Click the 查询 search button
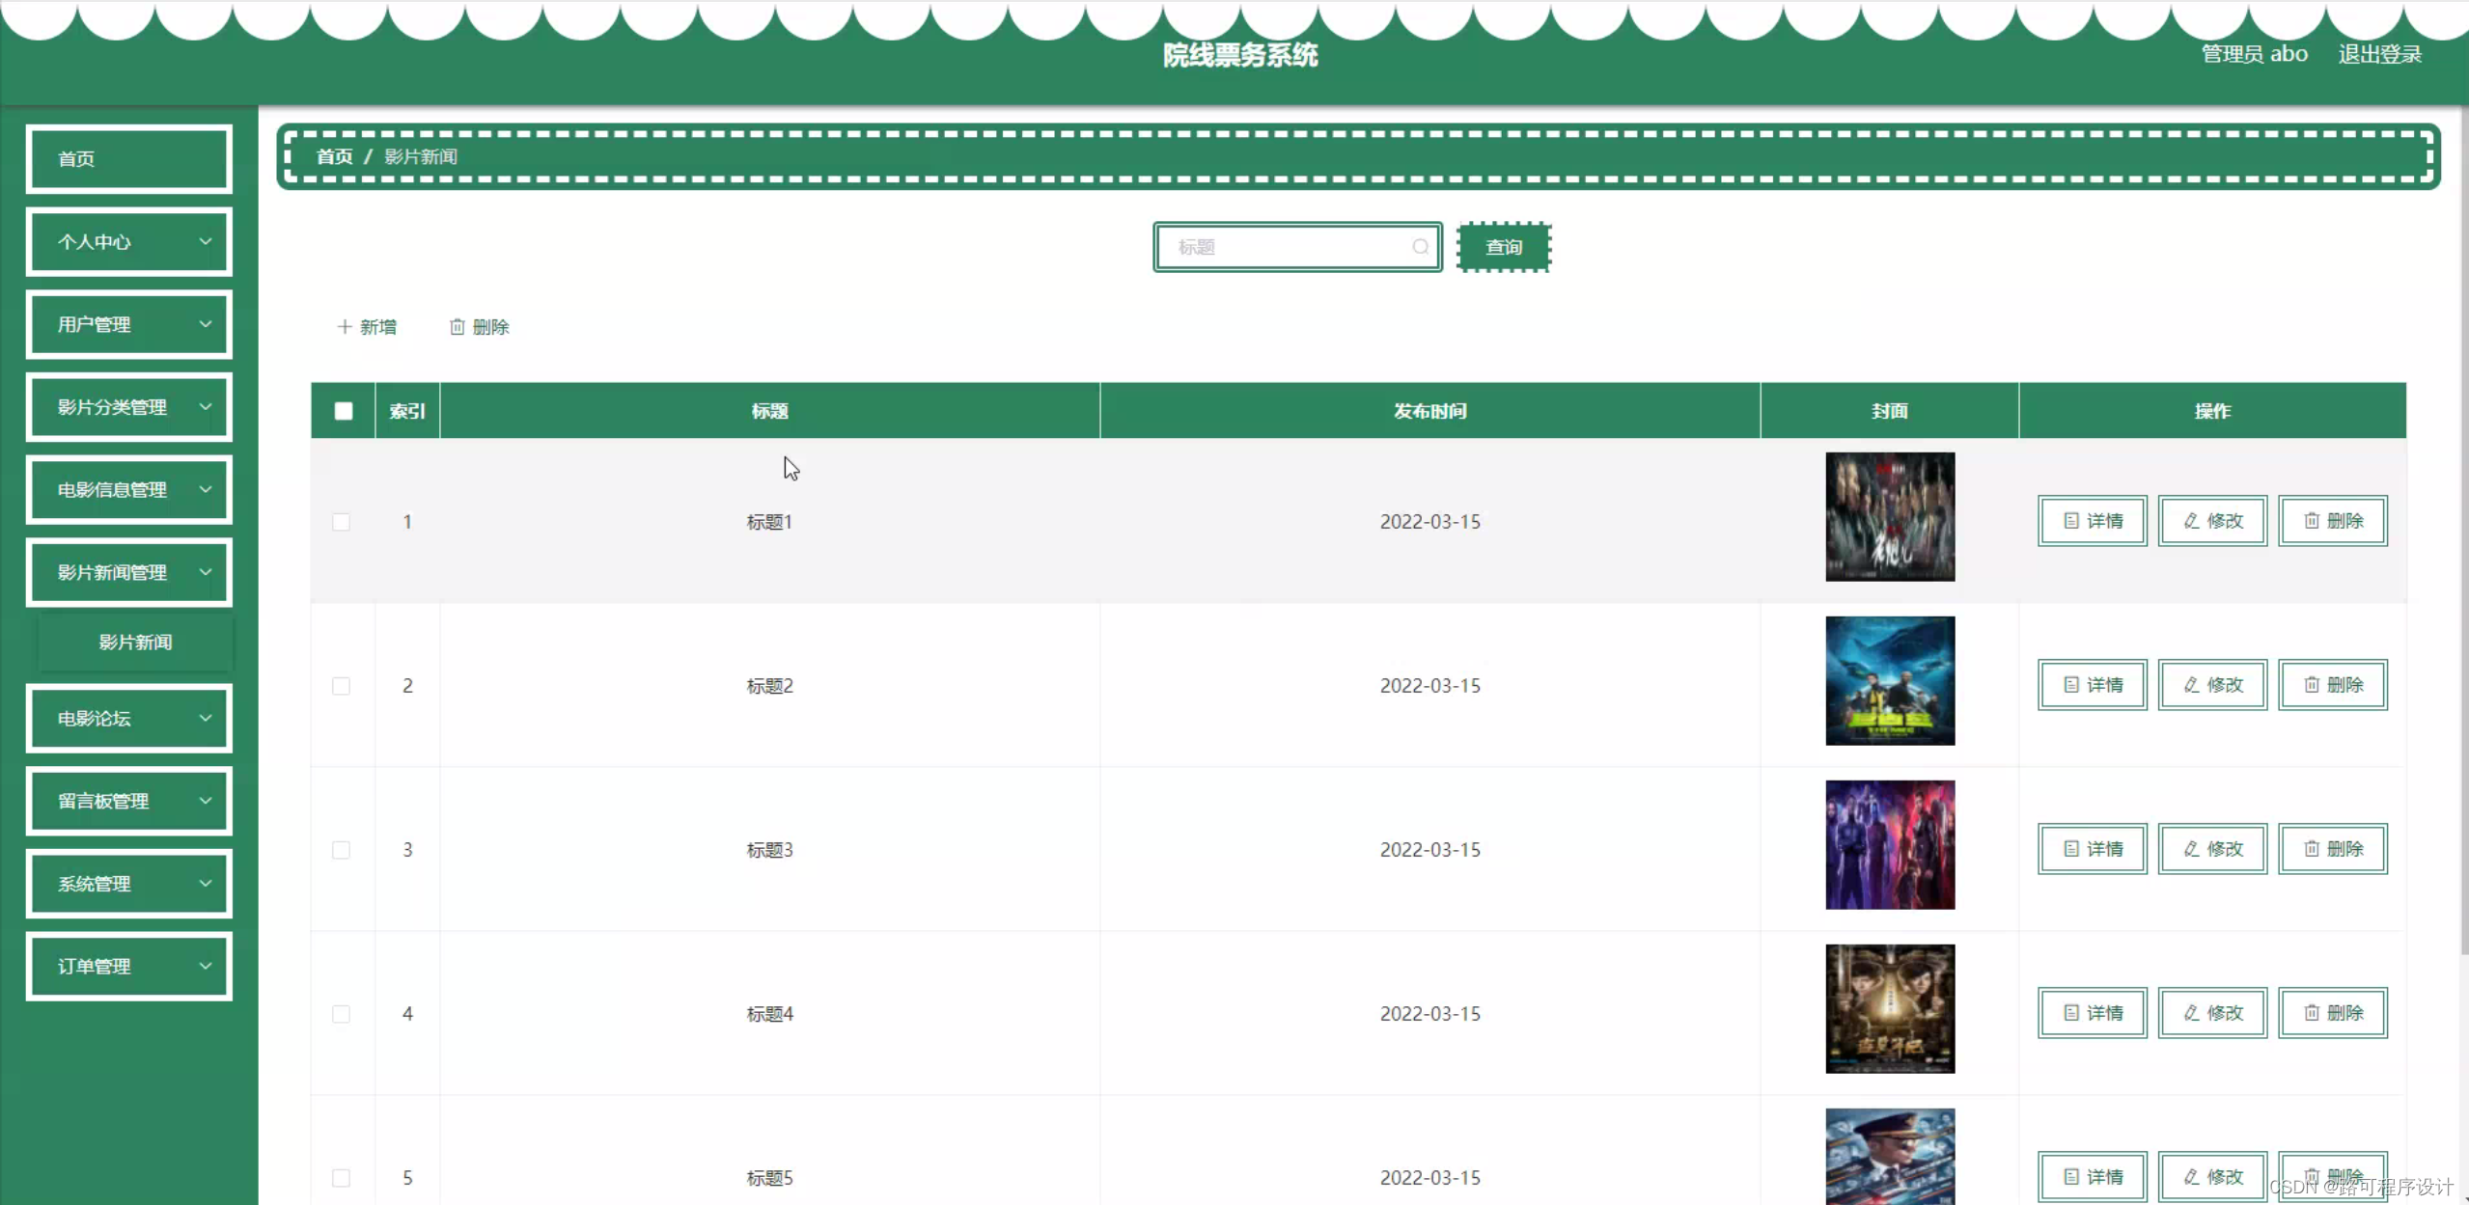 pos(1503,247)
